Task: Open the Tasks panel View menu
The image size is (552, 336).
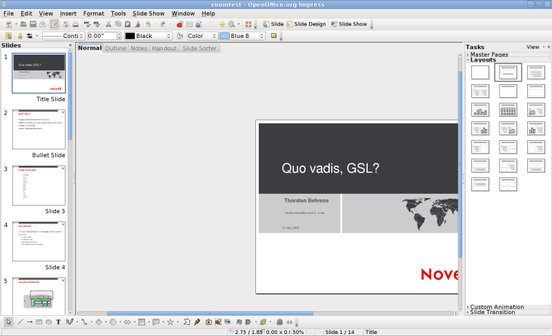Action: tap(533, 47)
